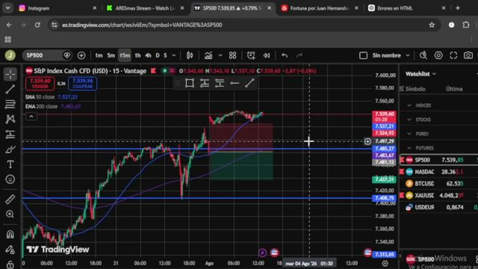Toggle stay in drawing mode

pos(10,249)
